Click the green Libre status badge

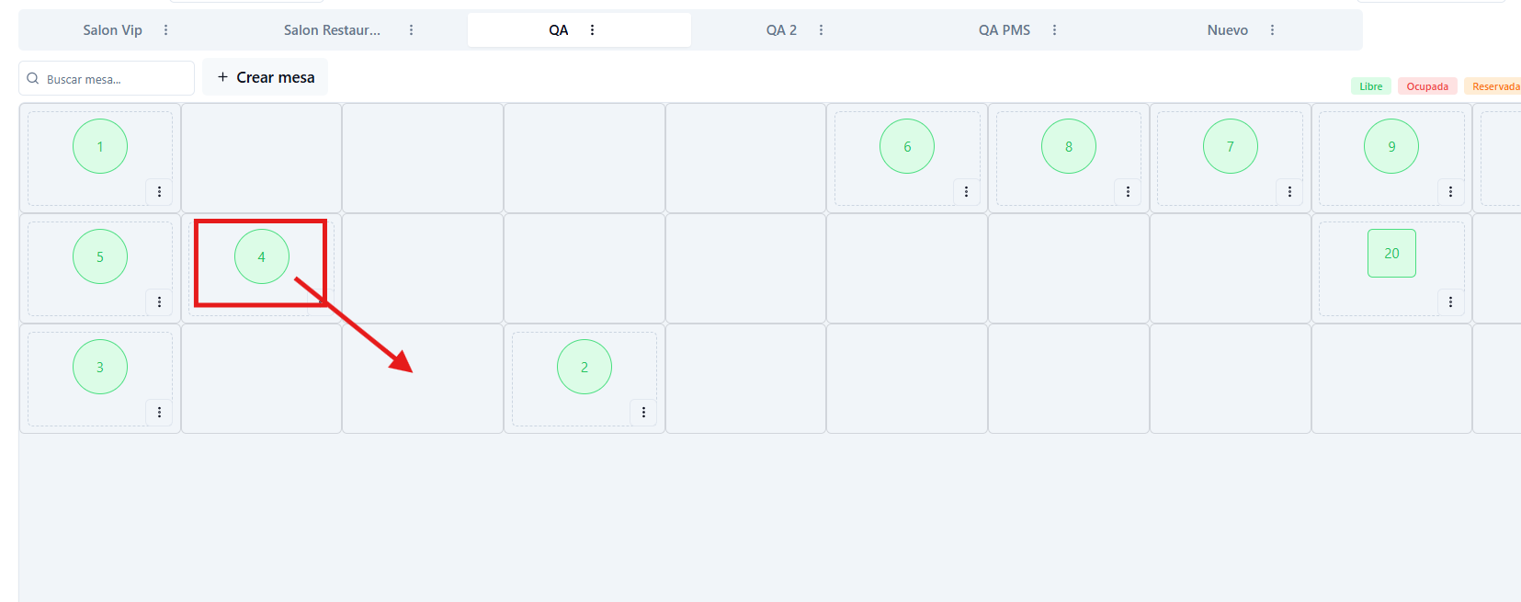point(1370,86)
